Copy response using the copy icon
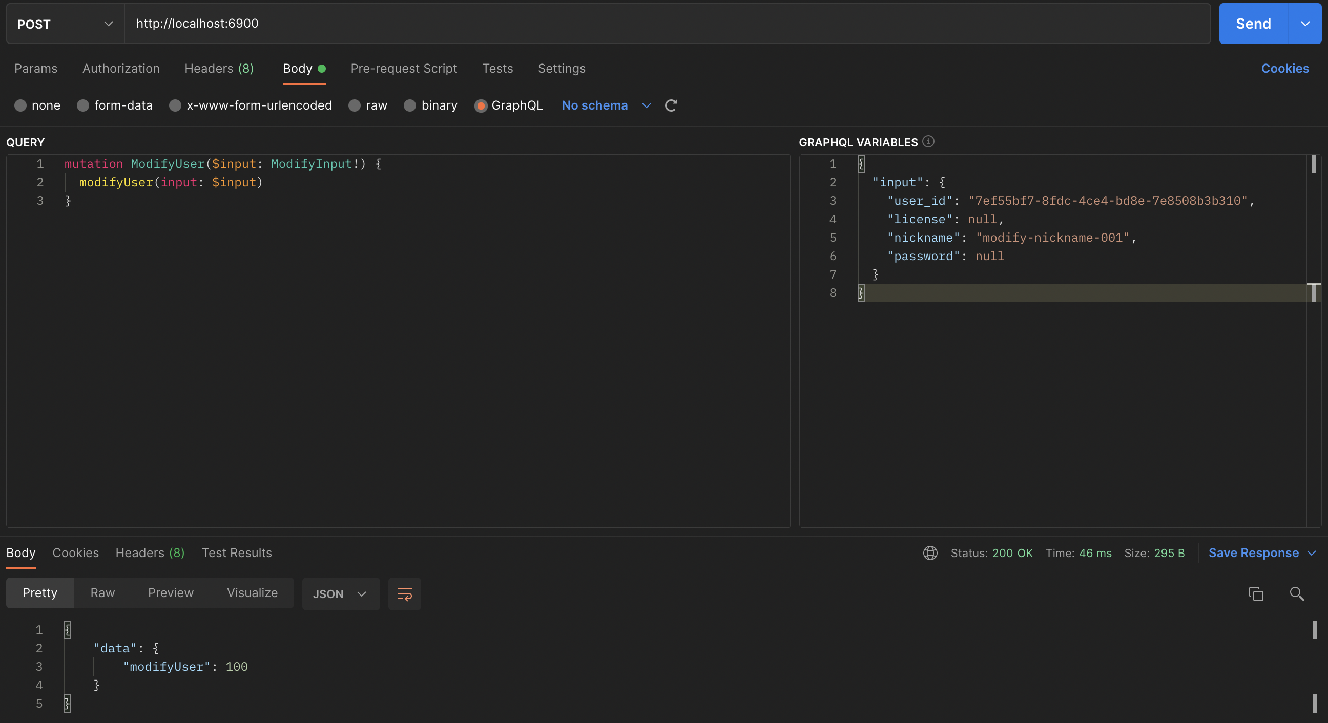The image size is (1328, 723). [1256, 593]
